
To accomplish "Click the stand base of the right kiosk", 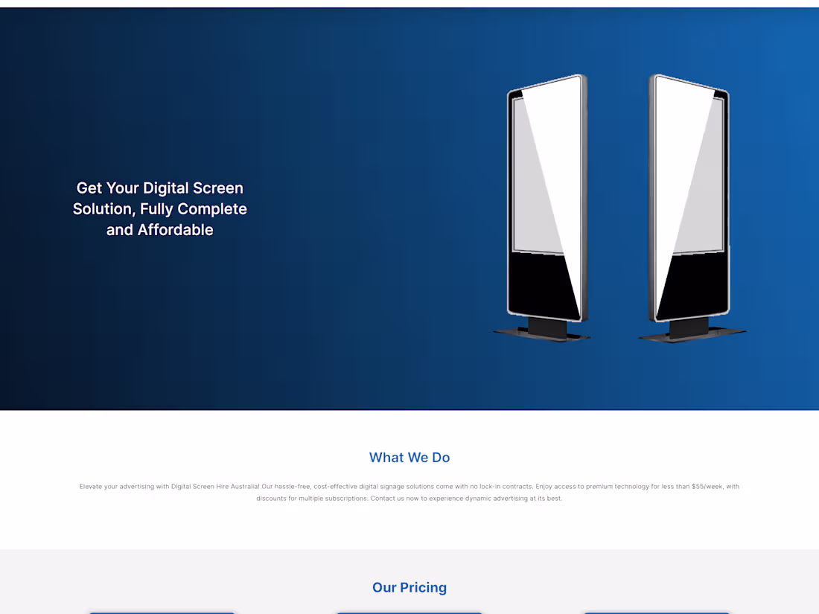I will point(692,332).
